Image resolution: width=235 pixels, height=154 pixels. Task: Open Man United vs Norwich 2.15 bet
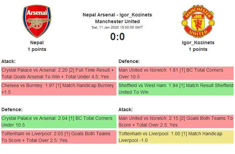click(x=176, y=122)
